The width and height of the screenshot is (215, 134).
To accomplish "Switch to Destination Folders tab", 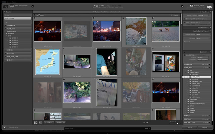I will [116, 12].
